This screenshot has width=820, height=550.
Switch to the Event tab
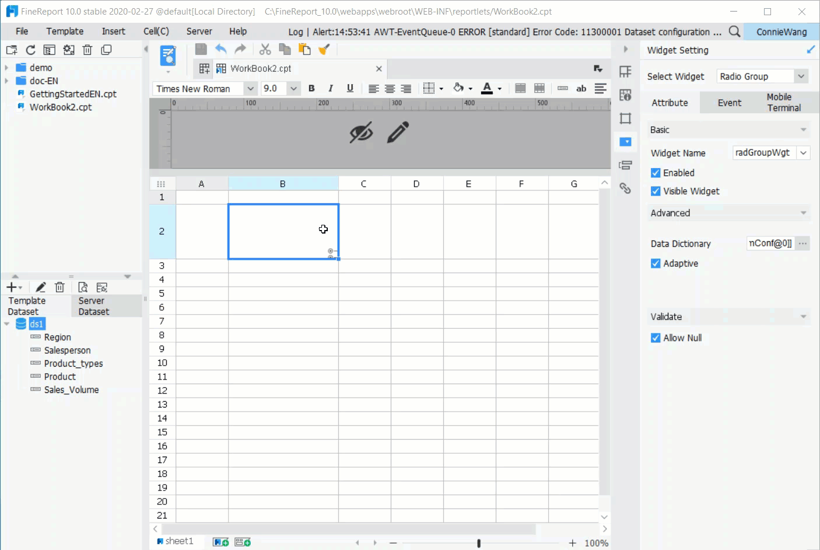click(730, 103)
